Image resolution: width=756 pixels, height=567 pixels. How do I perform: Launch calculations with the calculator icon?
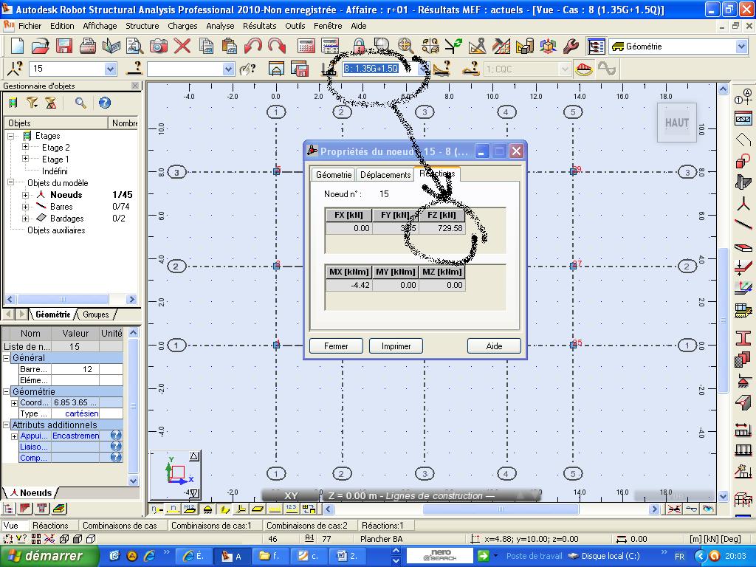pos(306,47)
